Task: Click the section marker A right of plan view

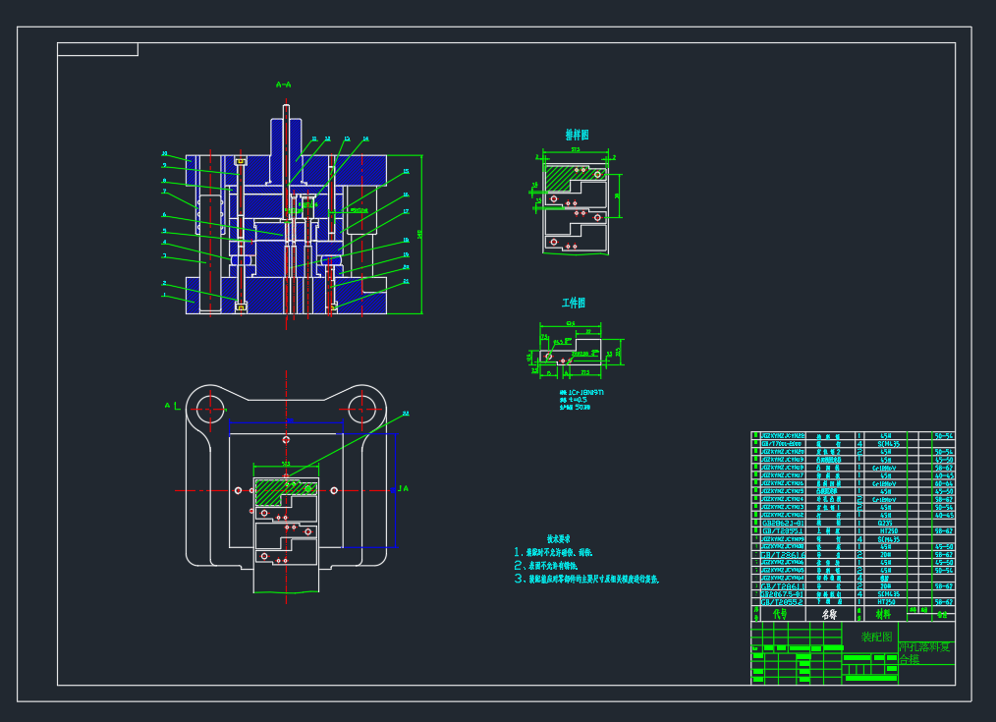Action: 406,489
